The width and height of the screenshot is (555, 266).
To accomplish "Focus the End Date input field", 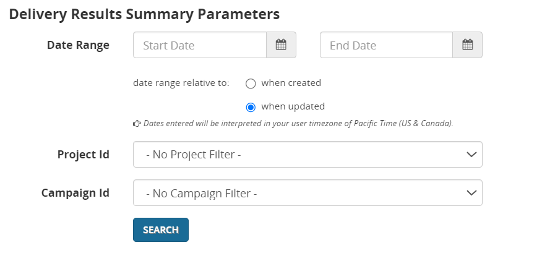I will click(386, 45).
